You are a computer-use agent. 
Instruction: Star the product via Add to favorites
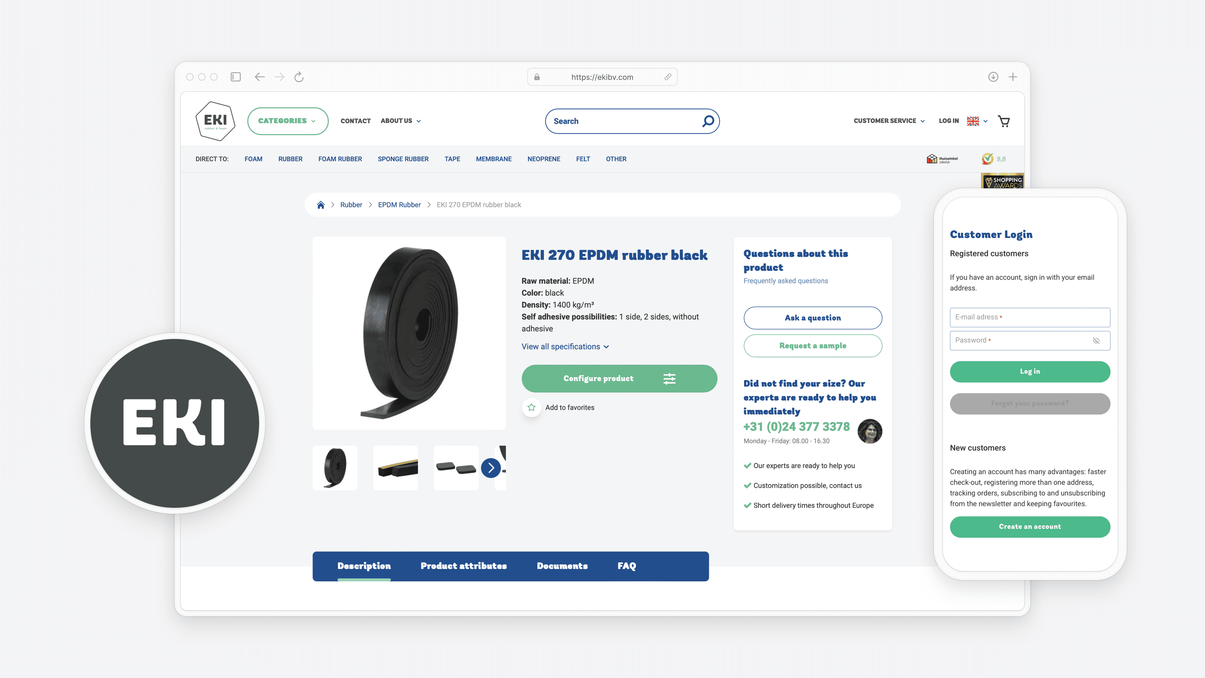tap(531, 407)
